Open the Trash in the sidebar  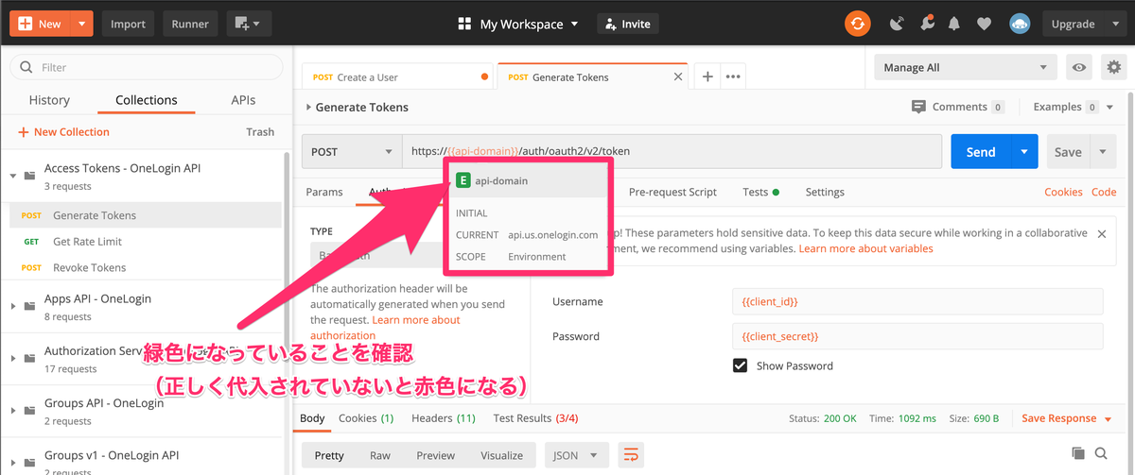tap(260, 132)
